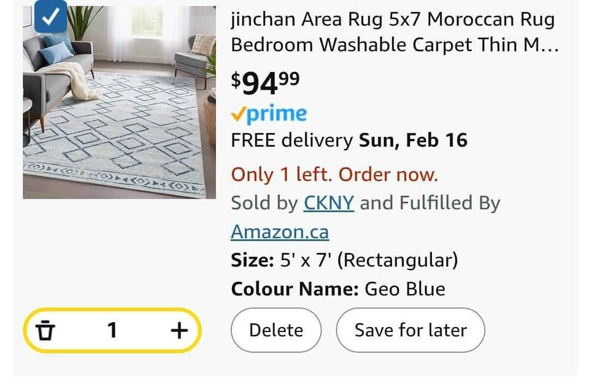Viewport: 589px width, 386px height.
Task: Click the truncated title ellipsis after 'Thin M'
Action: 550,46
